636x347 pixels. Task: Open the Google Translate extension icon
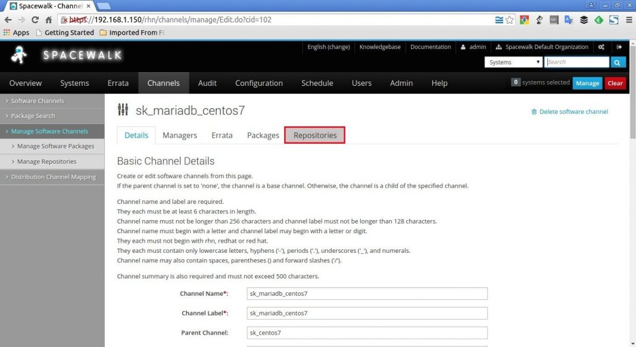(x=568, y=20)
